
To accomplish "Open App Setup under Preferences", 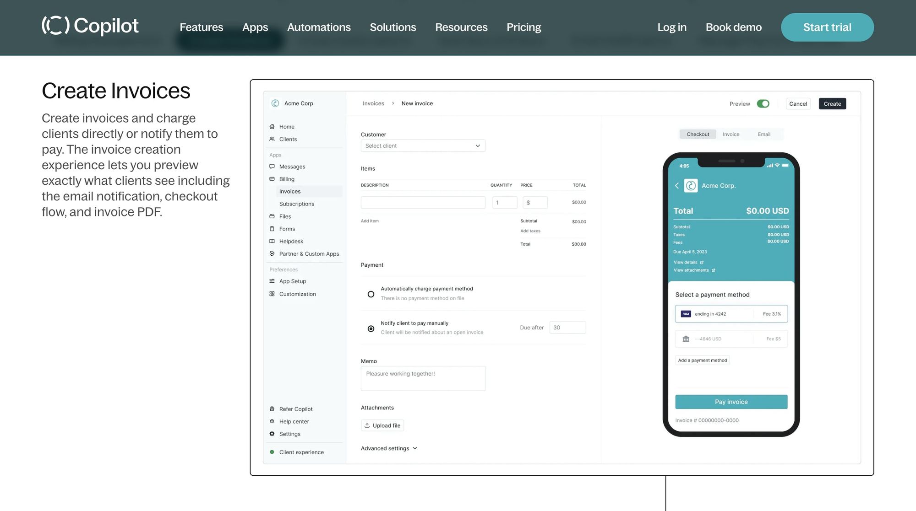I will pos(293,281).
